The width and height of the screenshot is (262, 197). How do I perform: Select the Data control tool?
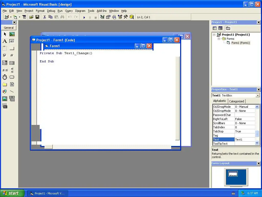pos(12,99)
